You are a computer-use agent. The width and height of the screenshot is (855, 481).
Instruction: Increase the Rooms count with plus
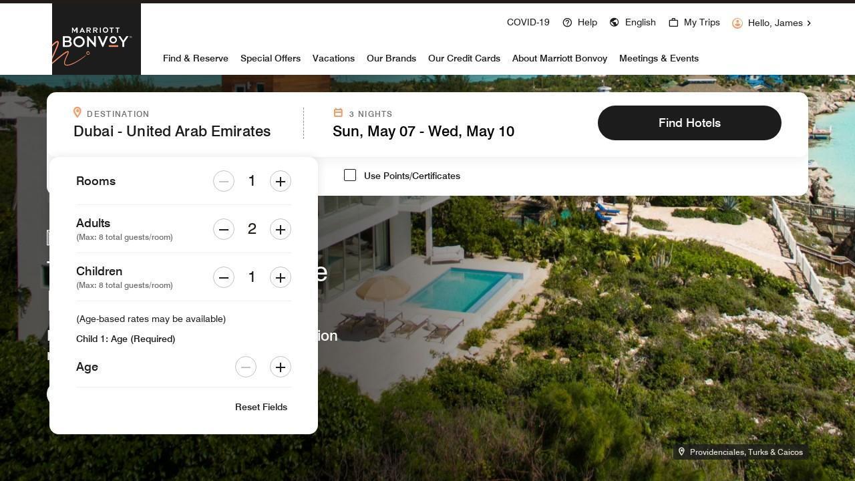point(281,181)
